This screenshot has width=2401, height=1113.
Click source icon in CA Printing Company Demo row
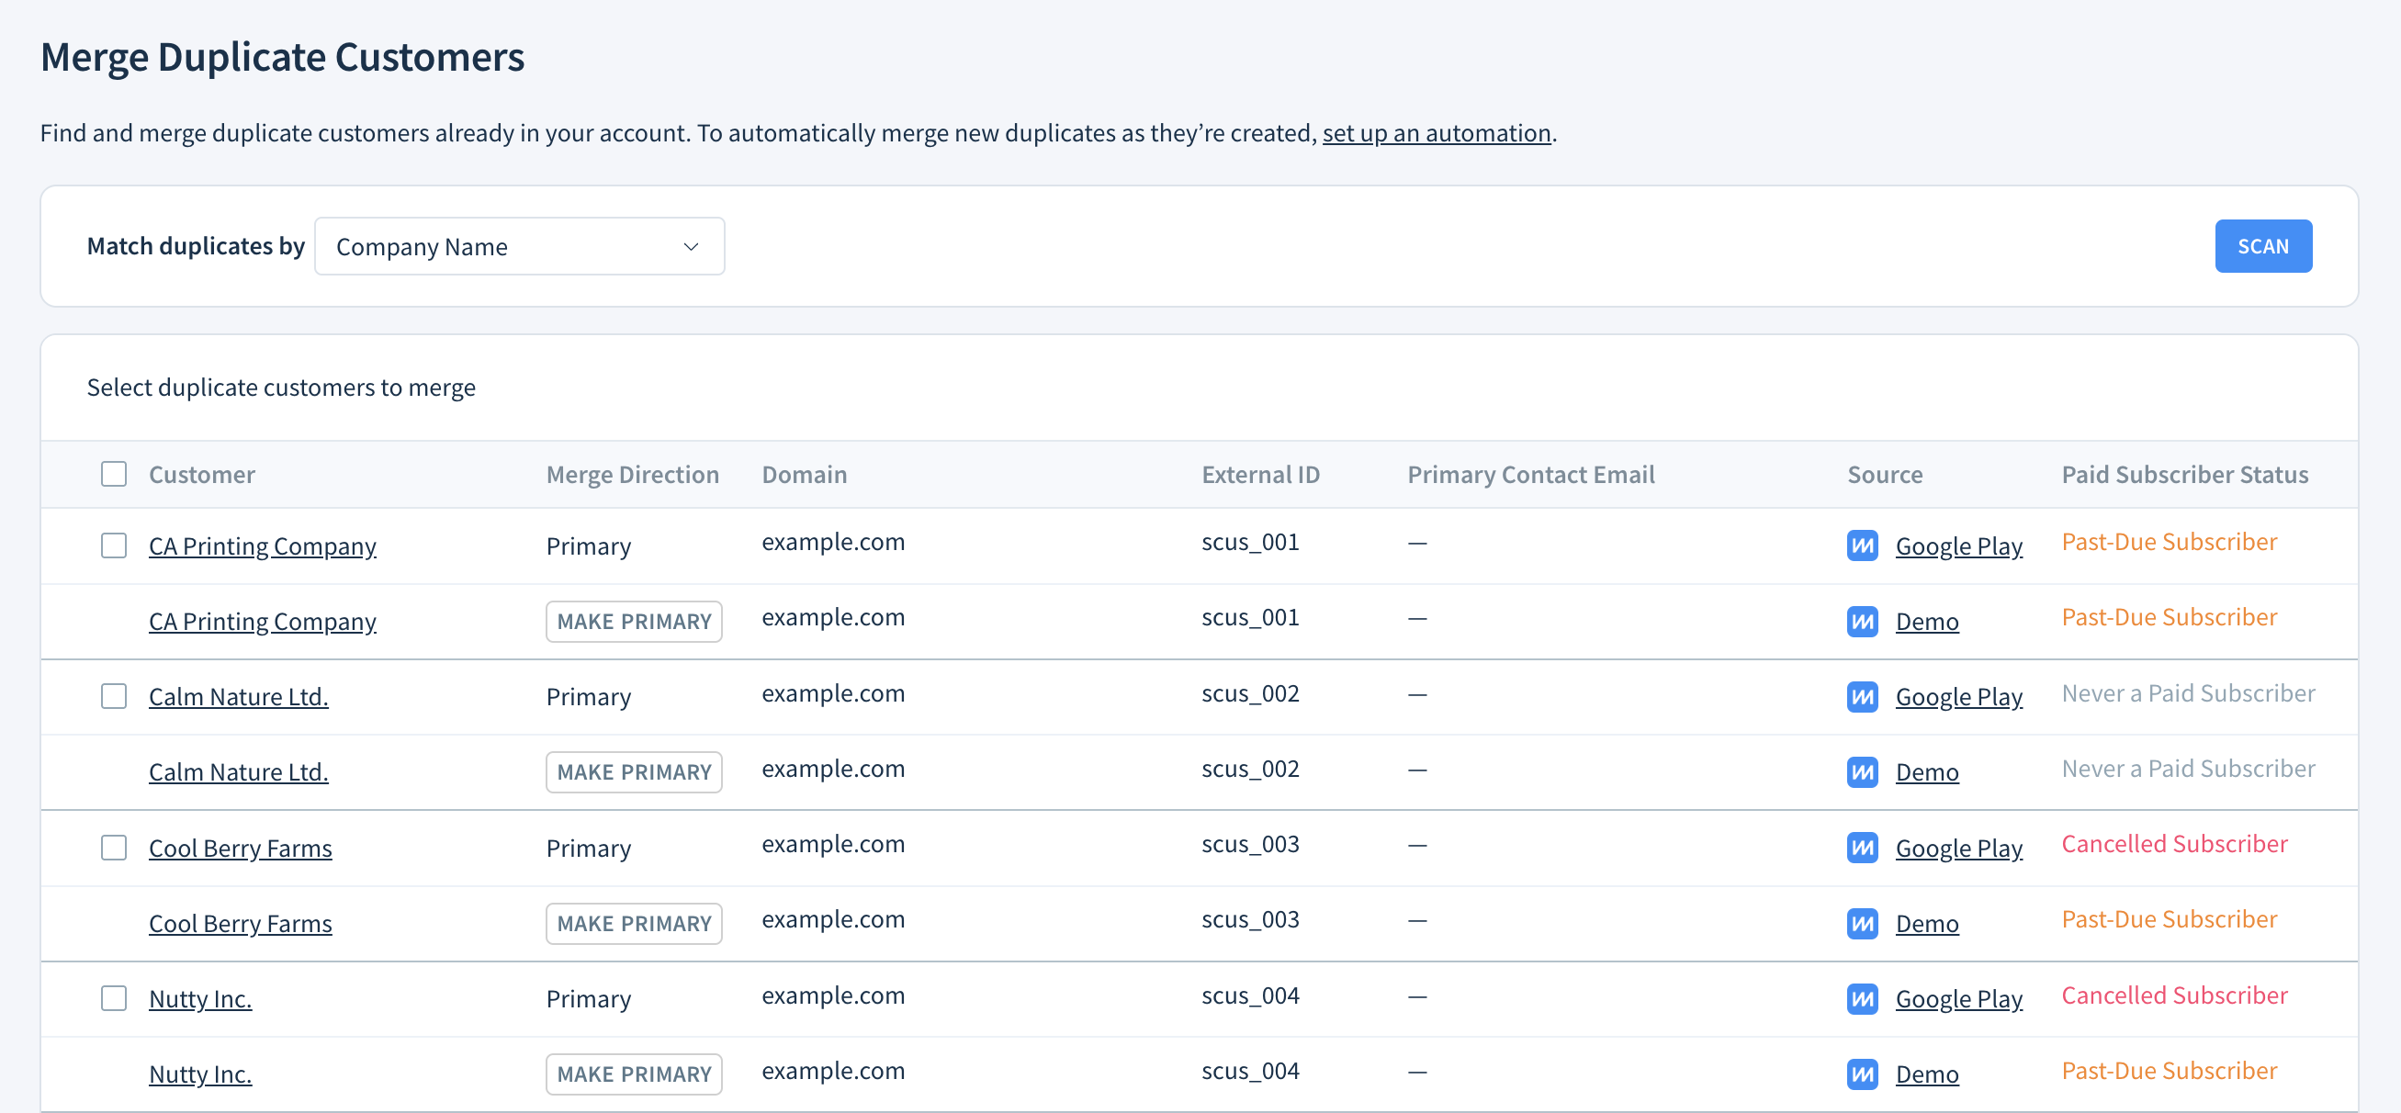coord(1861,621)
